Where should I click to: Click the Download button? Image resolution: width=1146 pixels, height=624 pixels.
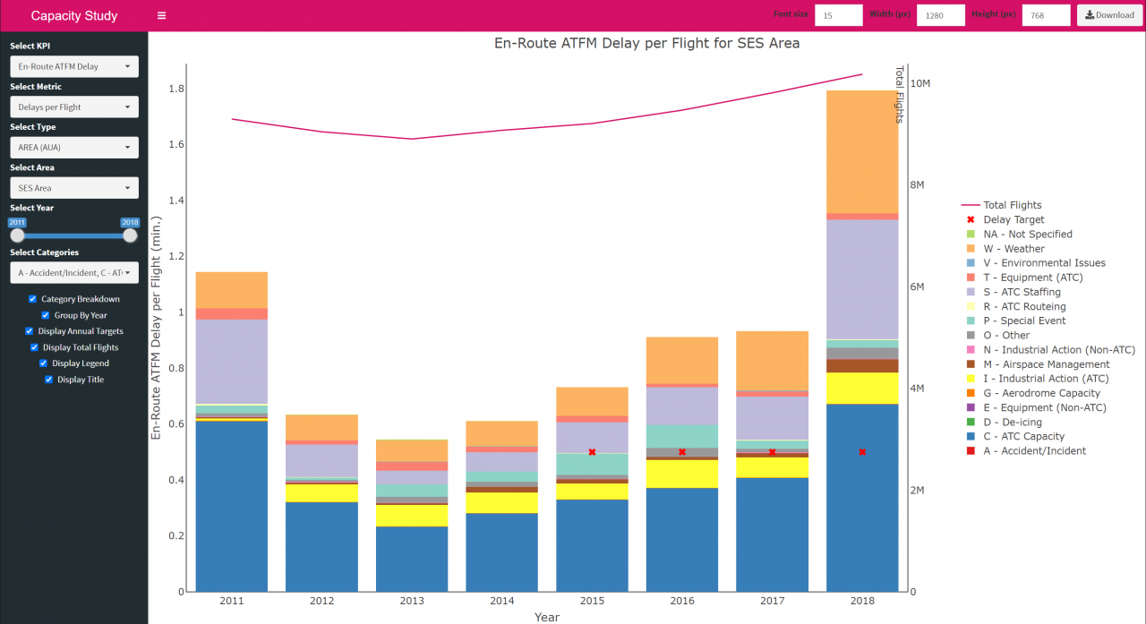[1109, 15]
